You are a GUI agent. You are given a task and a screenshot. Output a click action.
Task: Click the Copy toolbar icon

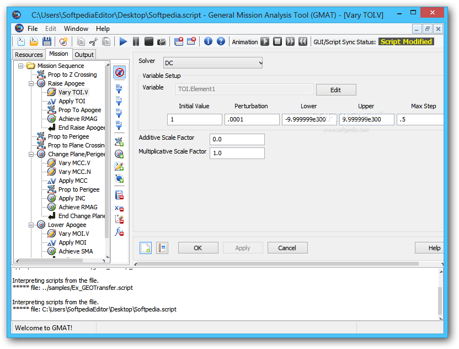tap(81, 41)
